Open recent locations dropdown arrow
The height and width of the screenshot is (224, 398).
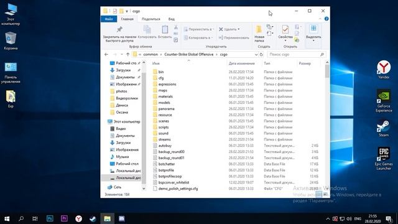point(122,54)
